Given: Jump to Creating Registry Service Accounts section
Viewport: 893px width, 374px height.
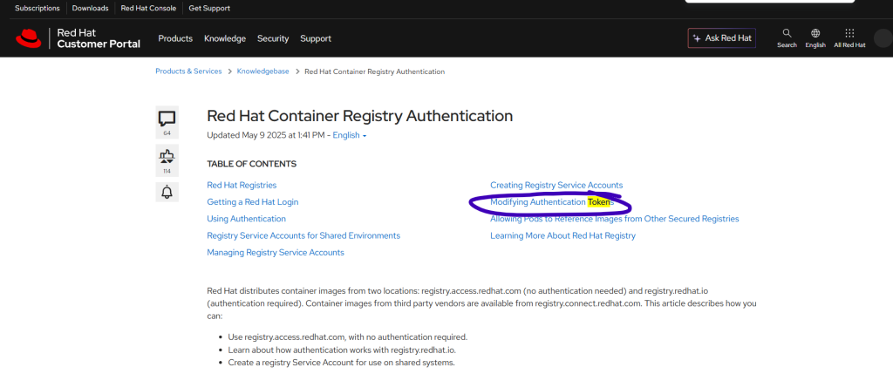Looking at the screenshot, I should tap(556, 185).
